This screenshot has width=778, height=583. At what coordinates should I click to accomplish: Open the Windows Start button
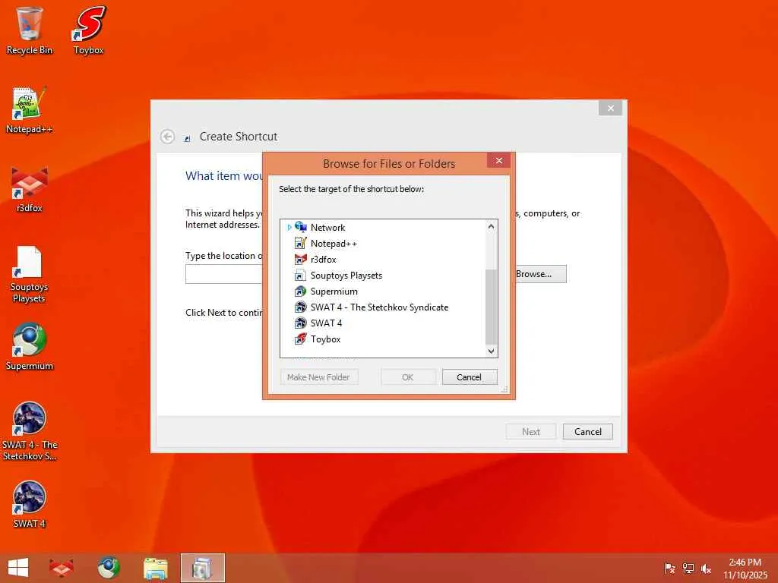[x=18, y=568]
